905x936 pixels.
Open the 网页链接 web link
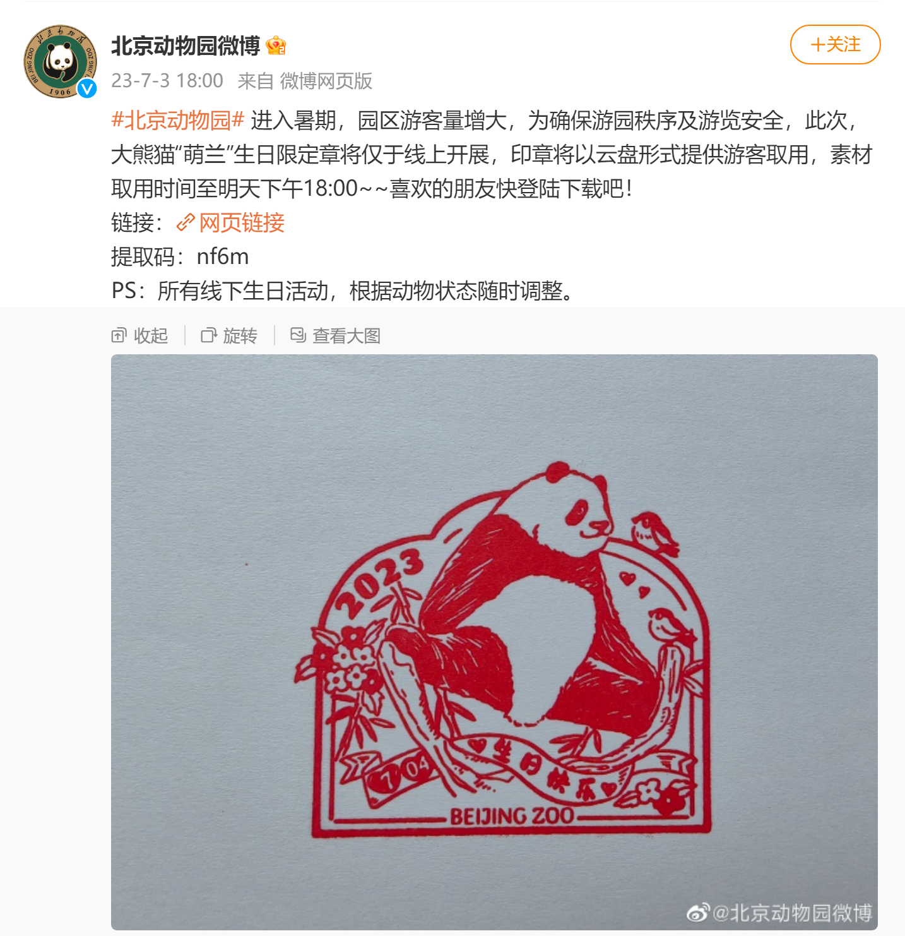click(242, 222)
